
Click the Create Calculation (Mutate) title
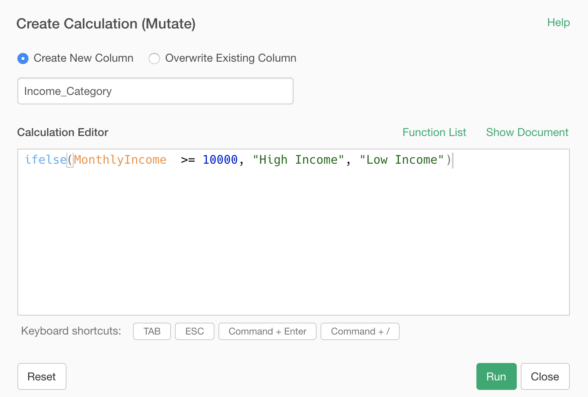(x=106, y=24)
